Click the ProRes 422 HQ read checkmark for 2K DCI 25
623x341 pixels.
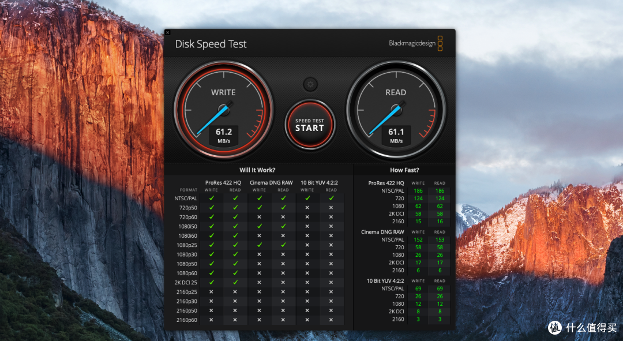tap(235, 282)
